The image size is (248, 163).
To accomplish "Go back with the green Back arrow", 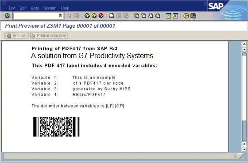I will point(87,15).
